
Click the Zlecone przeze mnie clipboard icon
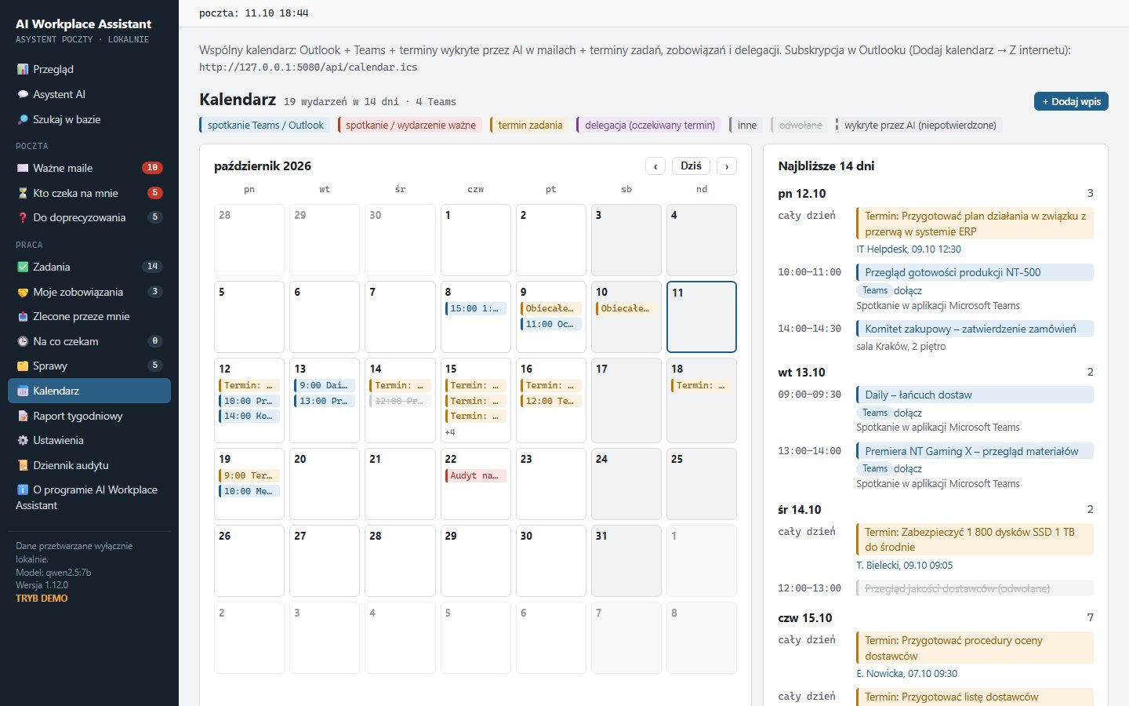pyautogui.click(x=23, y=316)
